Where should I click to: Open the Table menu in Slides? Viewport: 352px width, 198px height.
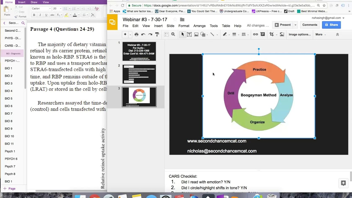pos(226,26)
